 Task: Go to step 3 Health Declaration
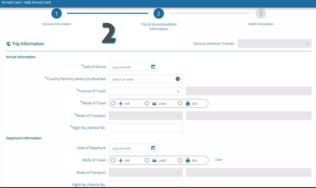261,14
